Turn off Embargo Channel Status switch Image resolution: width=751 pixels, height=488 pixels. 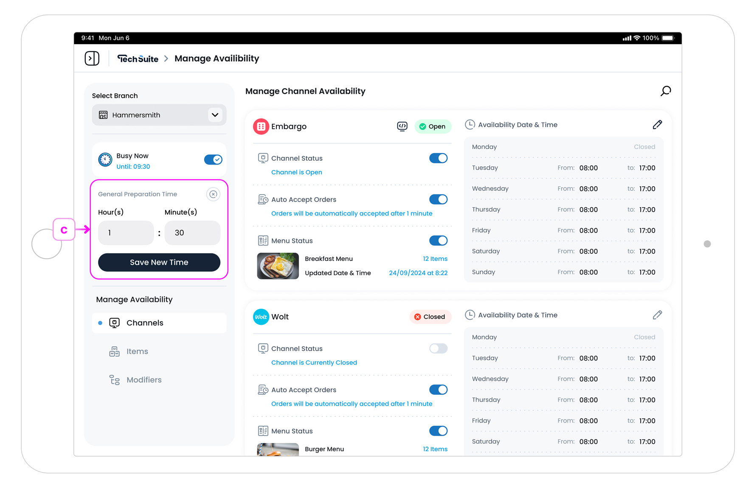tap(438, 158)
